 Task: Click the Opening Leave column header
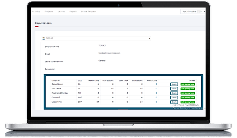[94, 81]
